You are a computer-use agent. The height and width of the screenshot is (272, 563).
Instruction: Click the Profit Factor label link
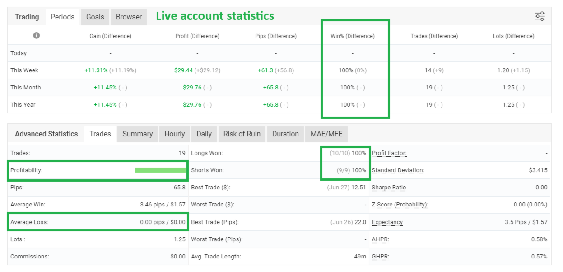pos(389,153)
